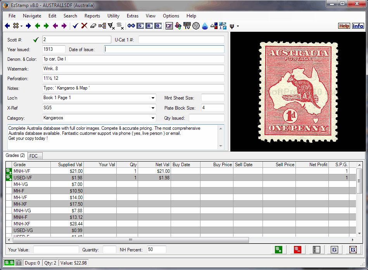The width and height of the screenshot is (368, 270).
Task: Click the TV grid toolbar icon
Action: (x=187, y=26)
